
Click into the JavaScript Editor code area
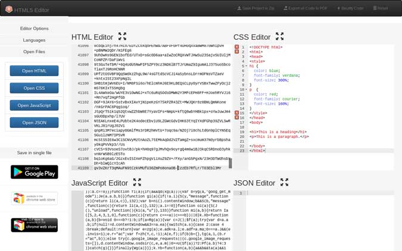coord(158,220)
